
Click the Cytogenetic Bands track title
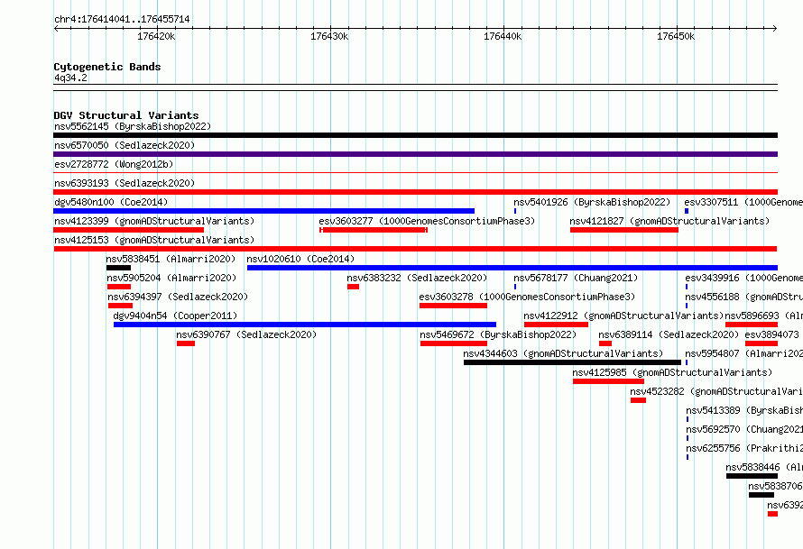tap(107, 67)
